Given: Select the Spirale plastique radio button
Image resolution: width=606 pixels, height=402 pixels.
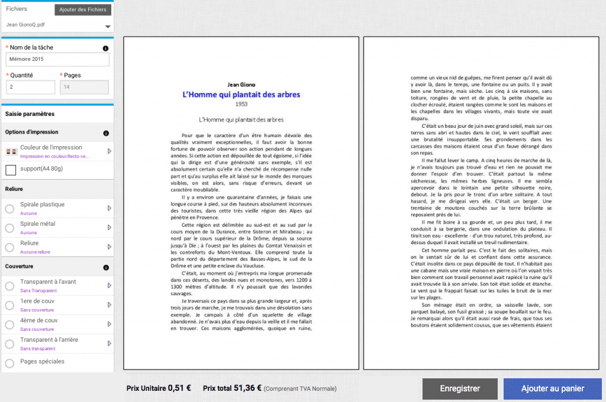Looking at the screenshot, I should 9,209.
